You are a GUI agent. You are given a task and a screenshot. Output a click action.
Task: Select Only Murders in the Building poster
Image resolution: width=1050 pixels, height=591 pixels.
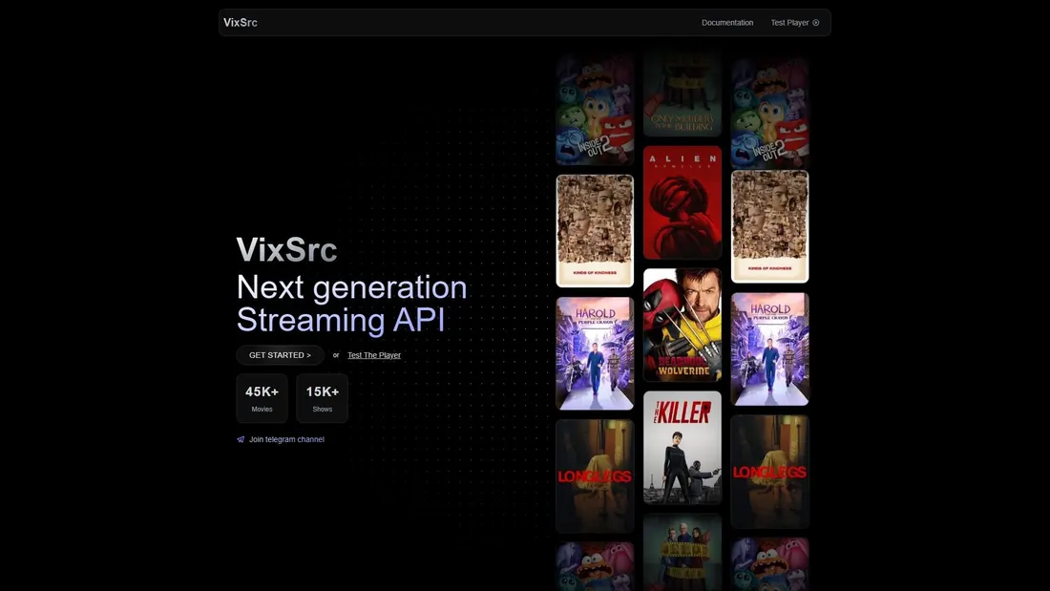click(x=682, y=94)
